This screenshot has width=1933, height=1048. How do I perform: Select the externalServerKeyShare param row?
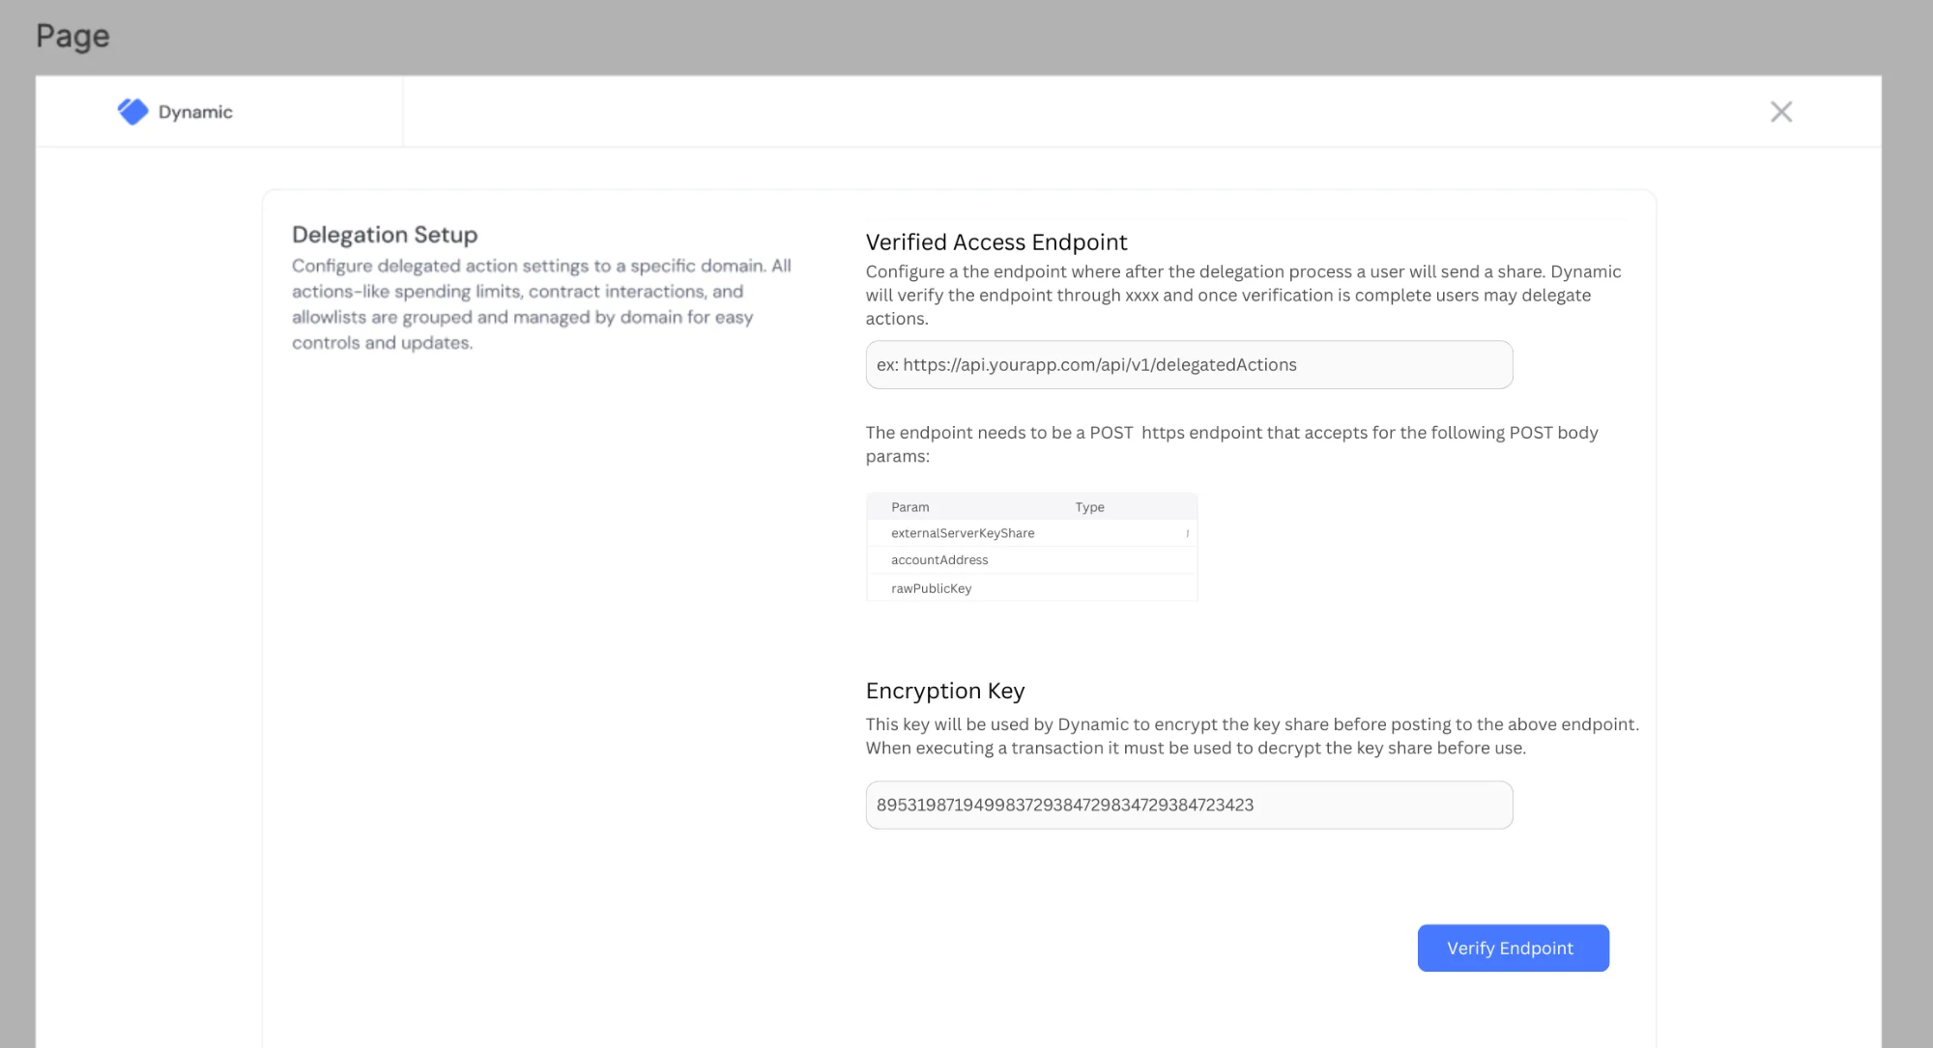point(963,533)
